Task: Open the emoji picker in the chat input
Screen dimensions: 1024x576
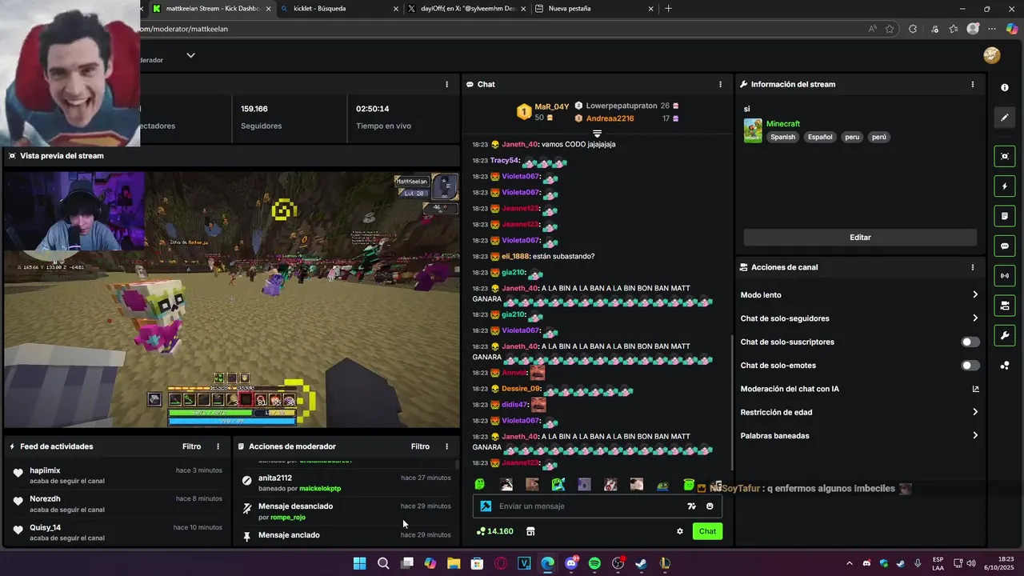Action: [x=710, y=506]
